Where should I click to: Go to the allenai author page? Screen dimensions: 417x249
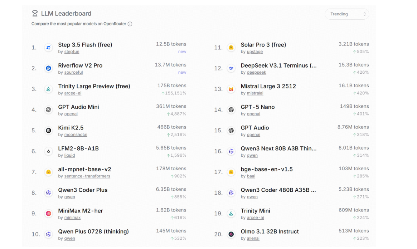253,238
